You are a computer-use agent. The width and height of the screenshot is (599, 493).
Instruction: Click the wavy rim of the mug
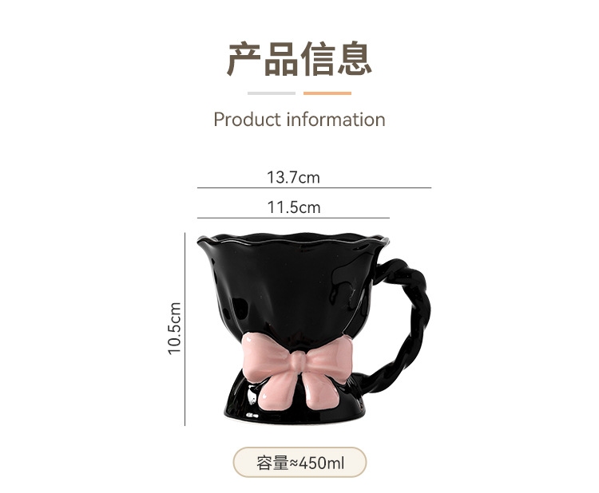coord(293,240)
